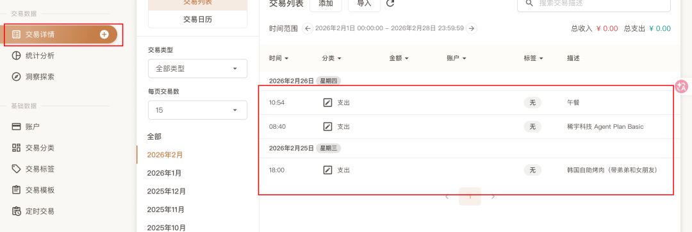Viewport: 692px width, 232px height.
Task: Select 2025年11月 in the month list
Action: click(x=166, y=210)
